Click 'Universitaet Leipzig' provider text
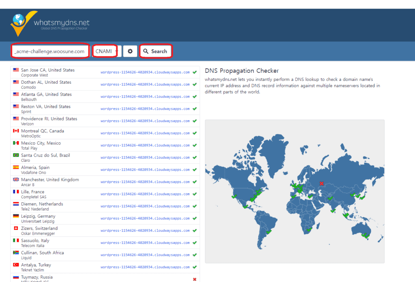Viewport: 415px width, 282px height. coord(38,221)
